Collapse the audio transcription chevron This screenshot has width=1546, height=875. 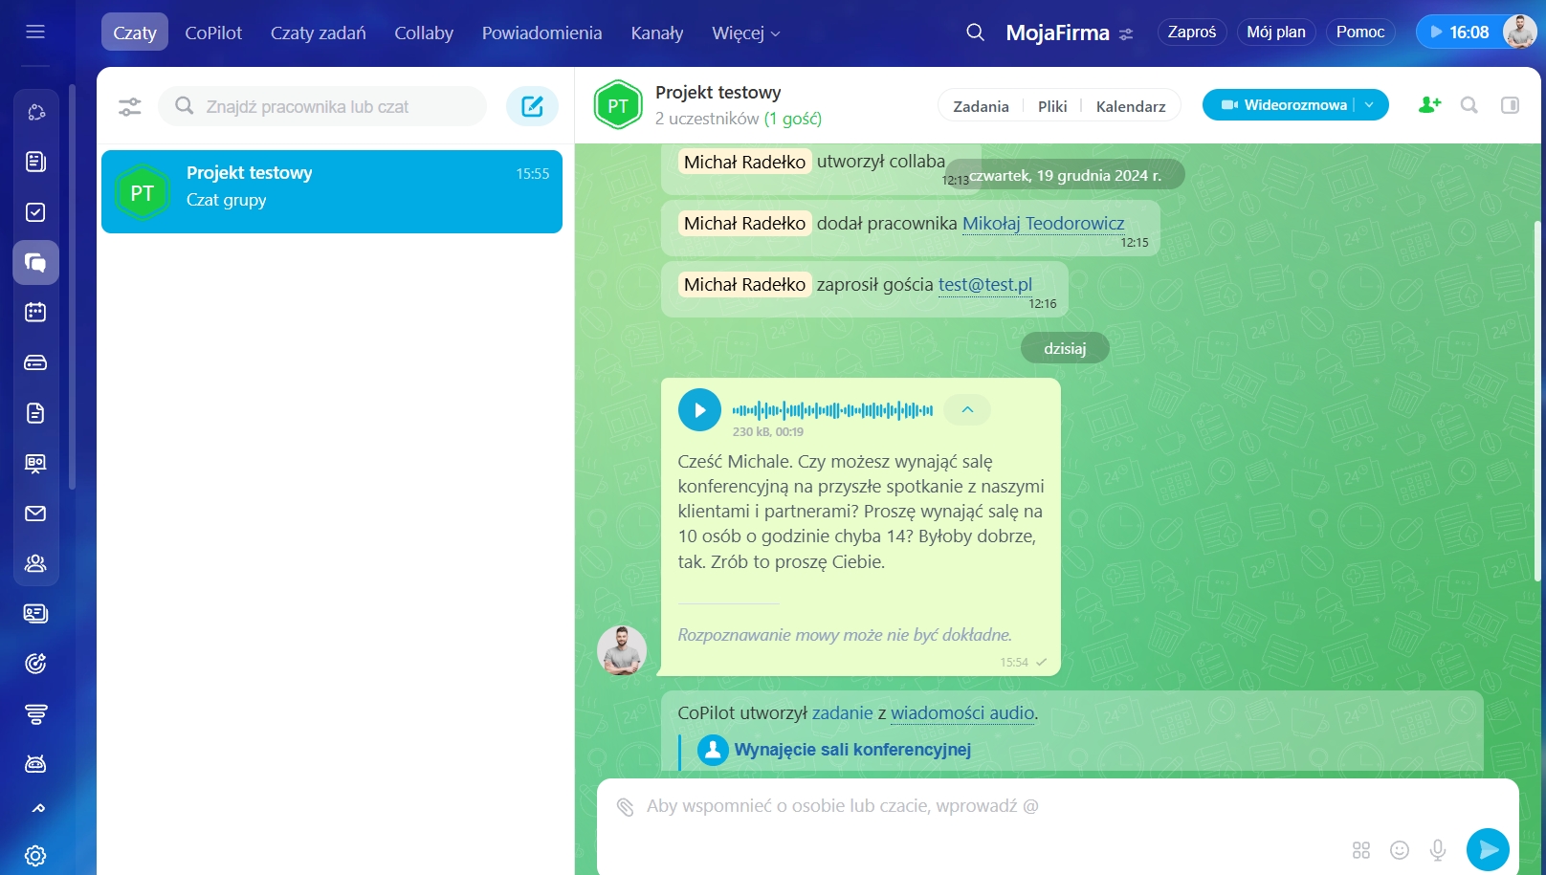[967, 410]
